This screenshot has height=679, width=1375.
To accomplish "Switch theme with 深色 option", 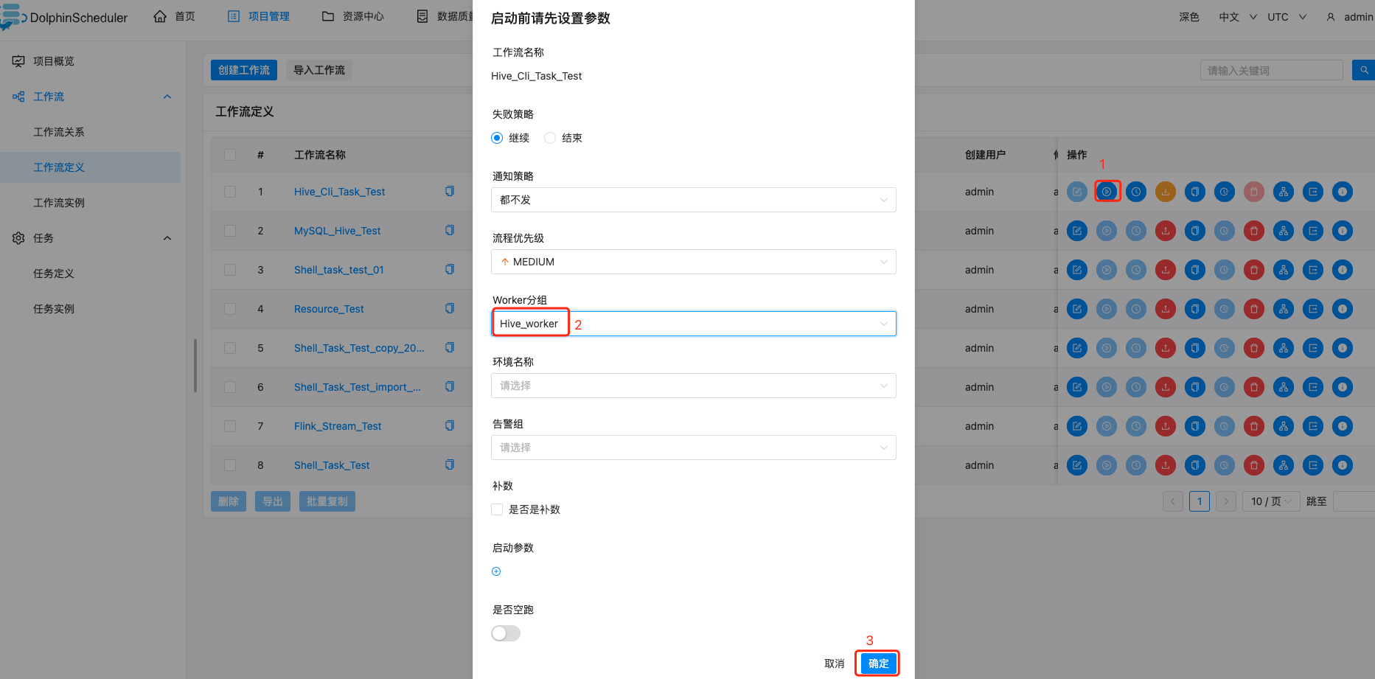I will (1189, 17).
